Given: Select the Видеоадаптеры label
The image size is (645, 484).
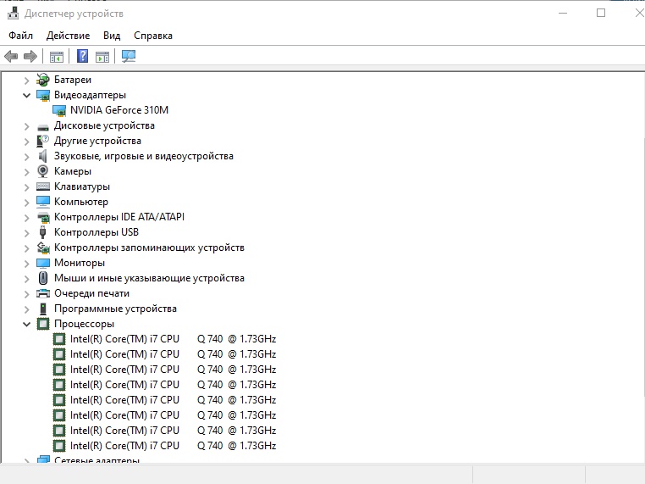Looking at the screenshot, I should tap(90, 95).
